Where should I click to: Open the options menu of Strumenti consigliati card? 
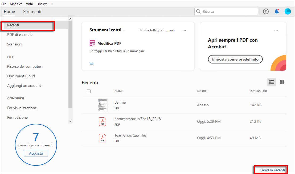coord(184,30)
